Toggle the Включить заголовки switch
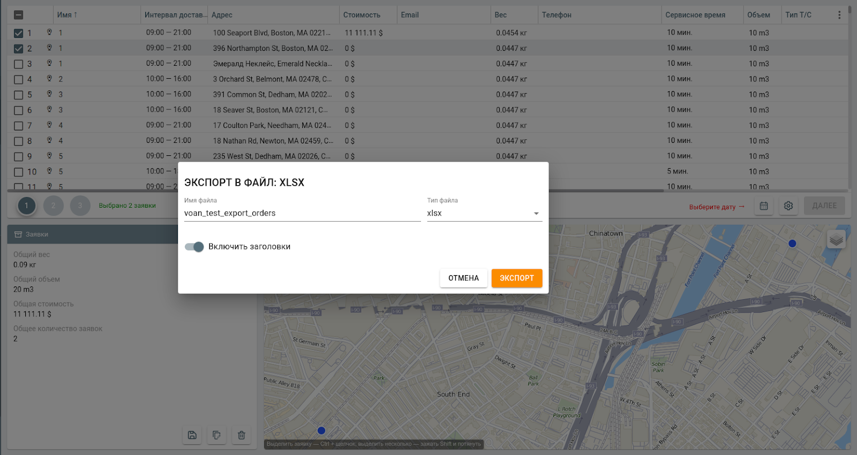 [194, 247]
